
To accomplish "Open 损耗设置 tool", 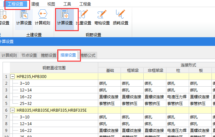I will pos(121,17).
